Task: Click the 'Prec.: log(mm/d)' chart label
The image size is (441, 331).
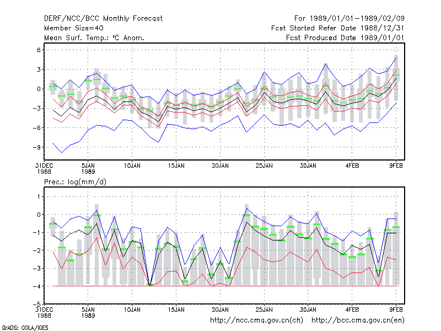Action: pyautogui.click(x=75, y=182)
